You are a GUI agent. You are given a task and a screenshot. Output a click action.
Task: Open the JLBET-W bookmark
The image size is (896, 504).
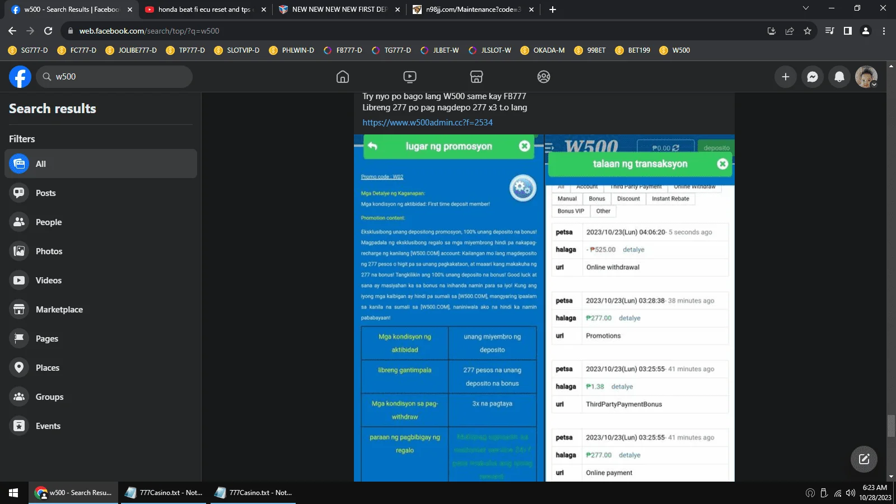[x=440, y=50]
